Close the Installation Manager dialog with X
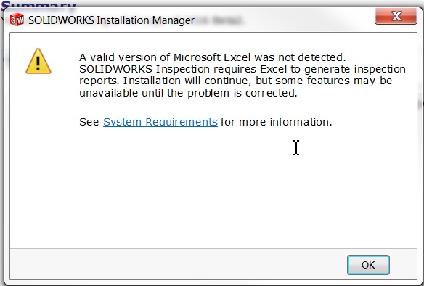The image size is (424, 286). coord(396,16)
